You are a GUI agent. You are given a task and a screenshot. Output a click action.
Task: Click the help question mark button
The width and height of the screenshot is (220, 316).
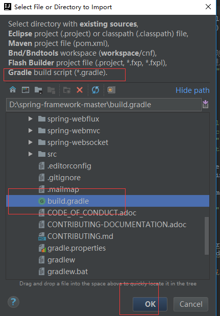coord(13,302)
